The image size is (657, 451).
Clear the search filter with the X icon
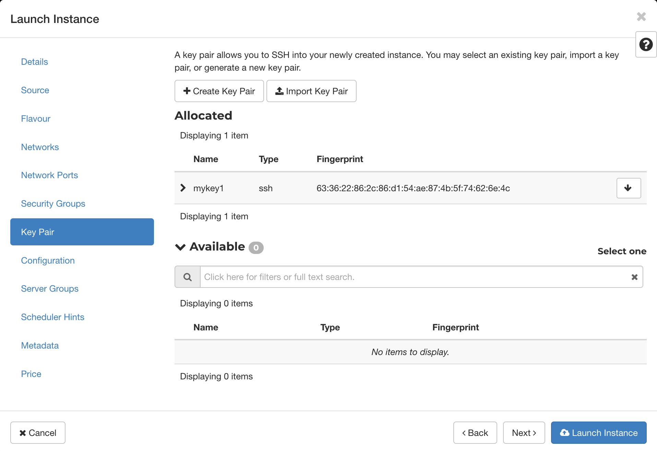634,277
